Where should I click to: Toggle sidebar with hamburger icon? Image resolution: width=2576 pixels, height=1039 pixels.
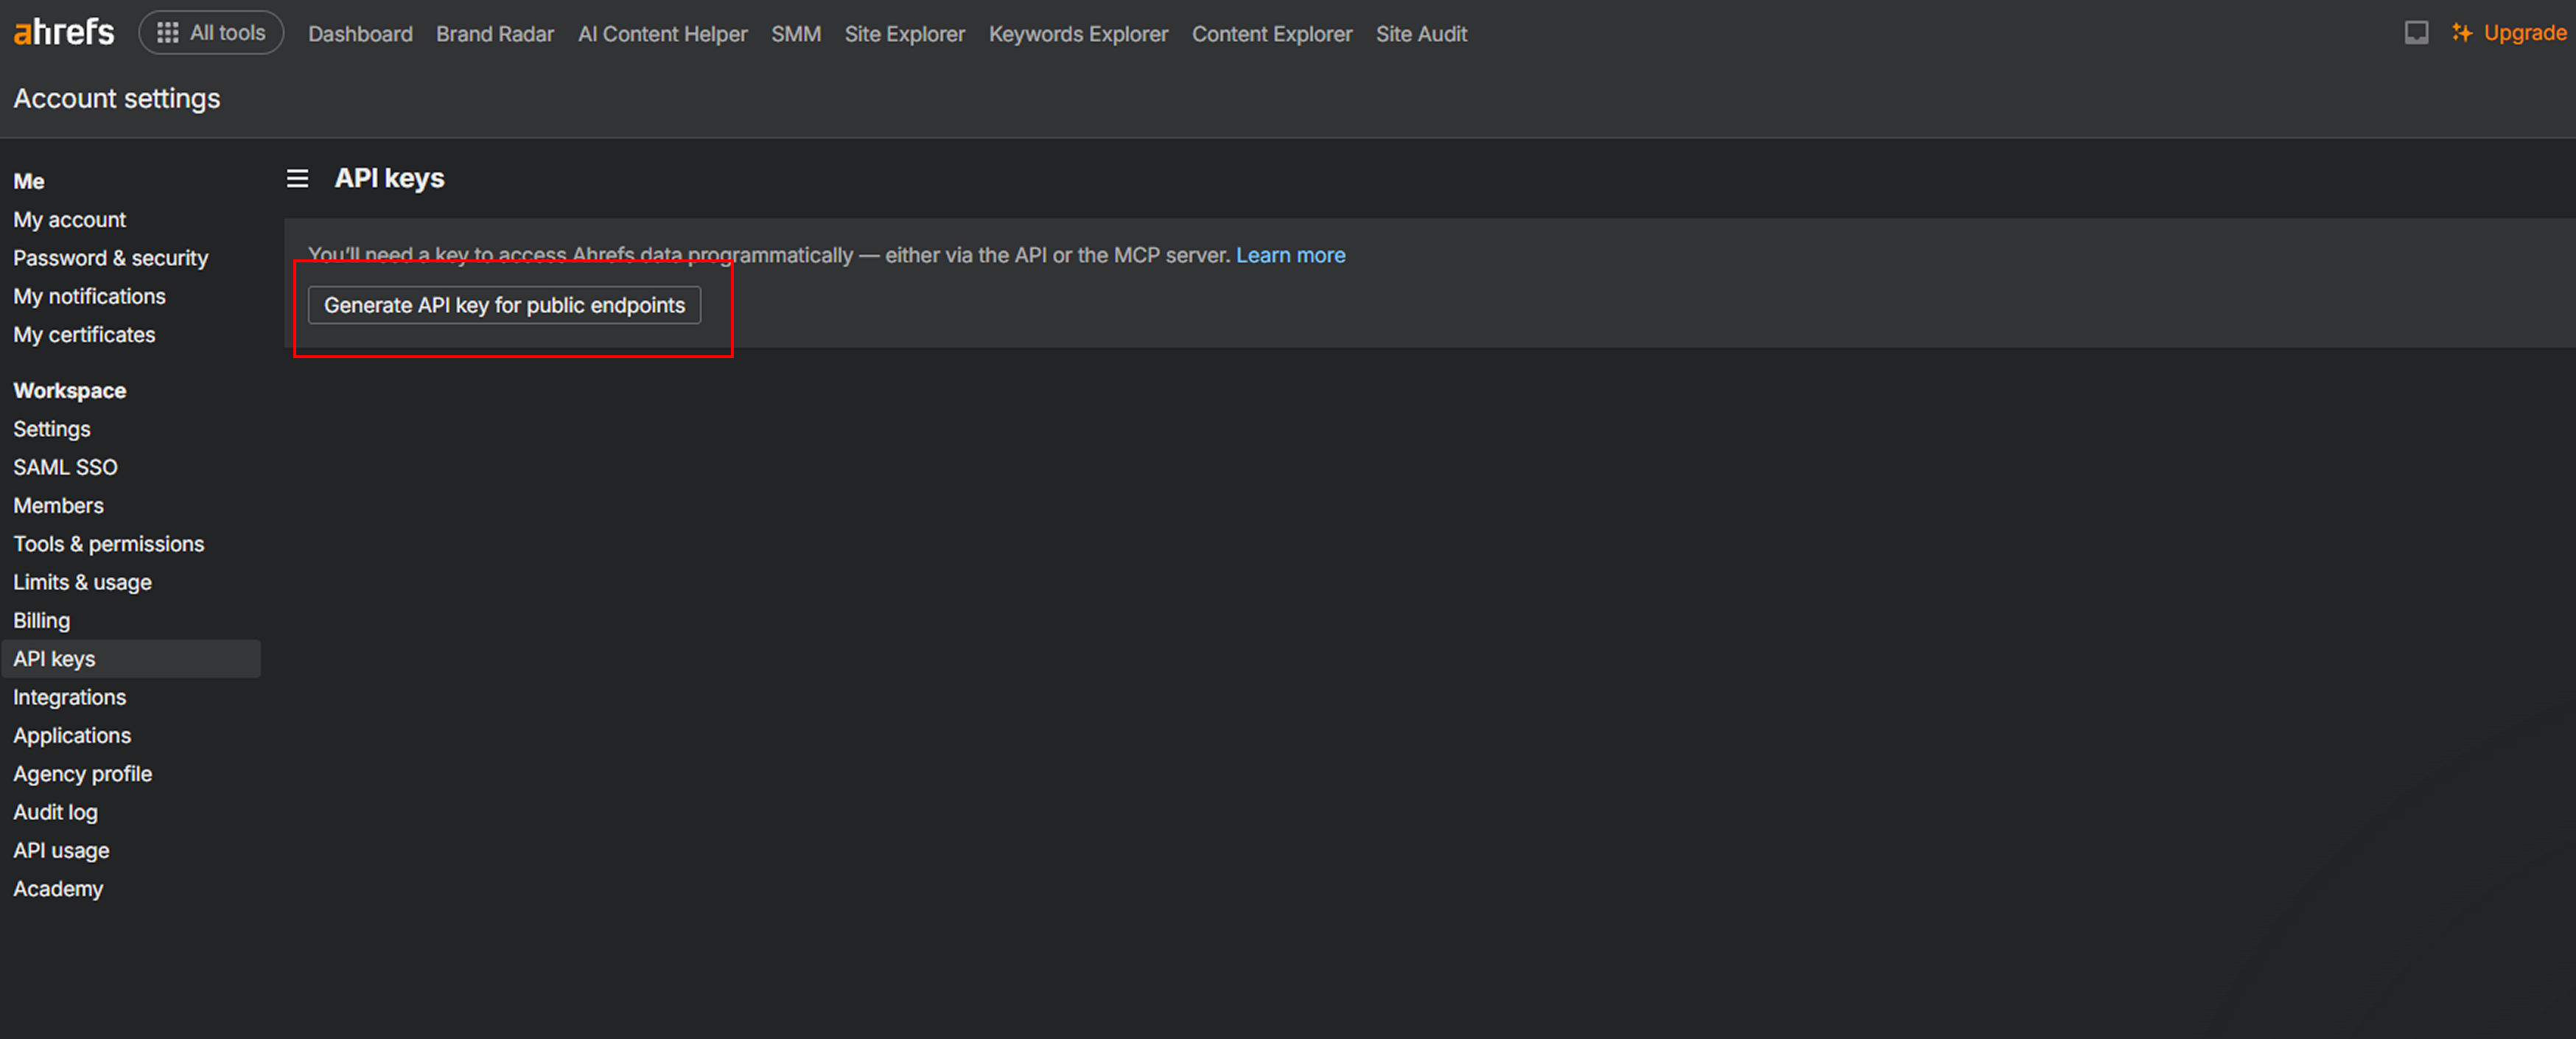(x=297, y=178)
